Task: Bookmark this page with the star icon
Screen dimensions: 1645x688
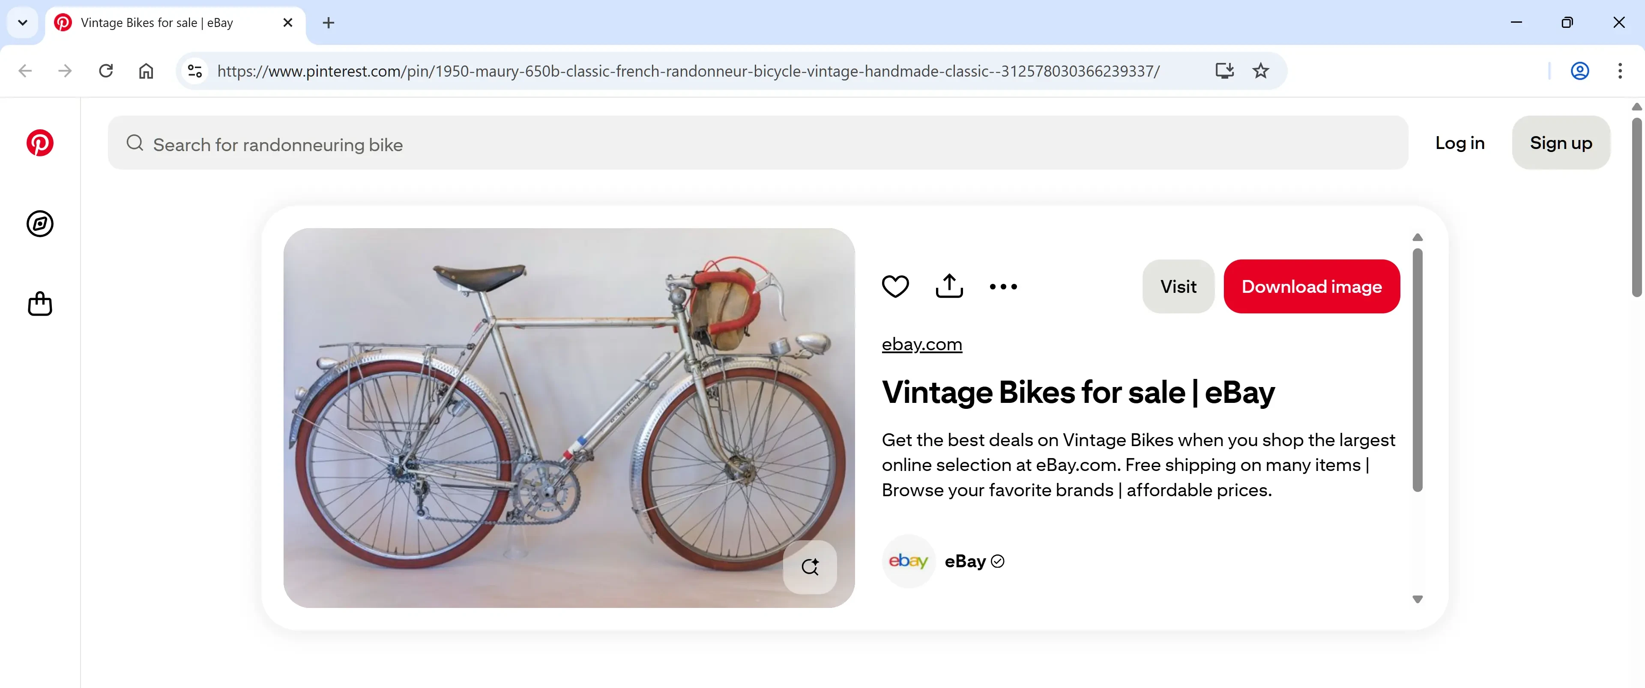Action: [x=1261, y=71]
